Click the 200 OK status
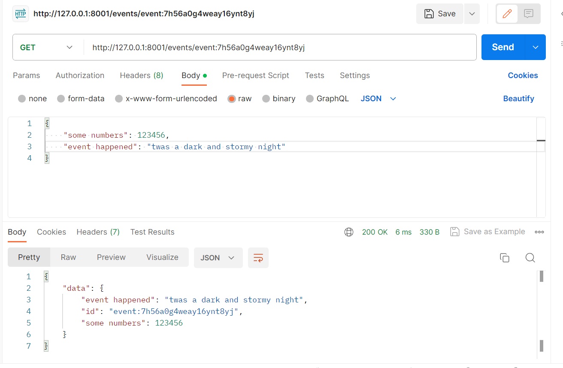563x368 pixels. pyautogui.click(x=375, y=232)
